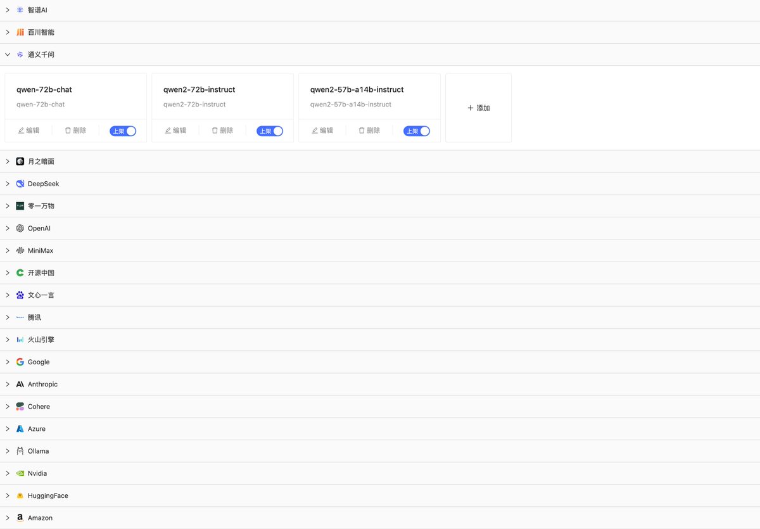Collapse the 通义千问 section chevron
Screen dimensions: 760x529
(8, 54)
